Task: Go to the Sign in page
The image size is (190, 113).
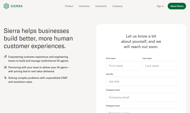Action: tap(160, 6)
